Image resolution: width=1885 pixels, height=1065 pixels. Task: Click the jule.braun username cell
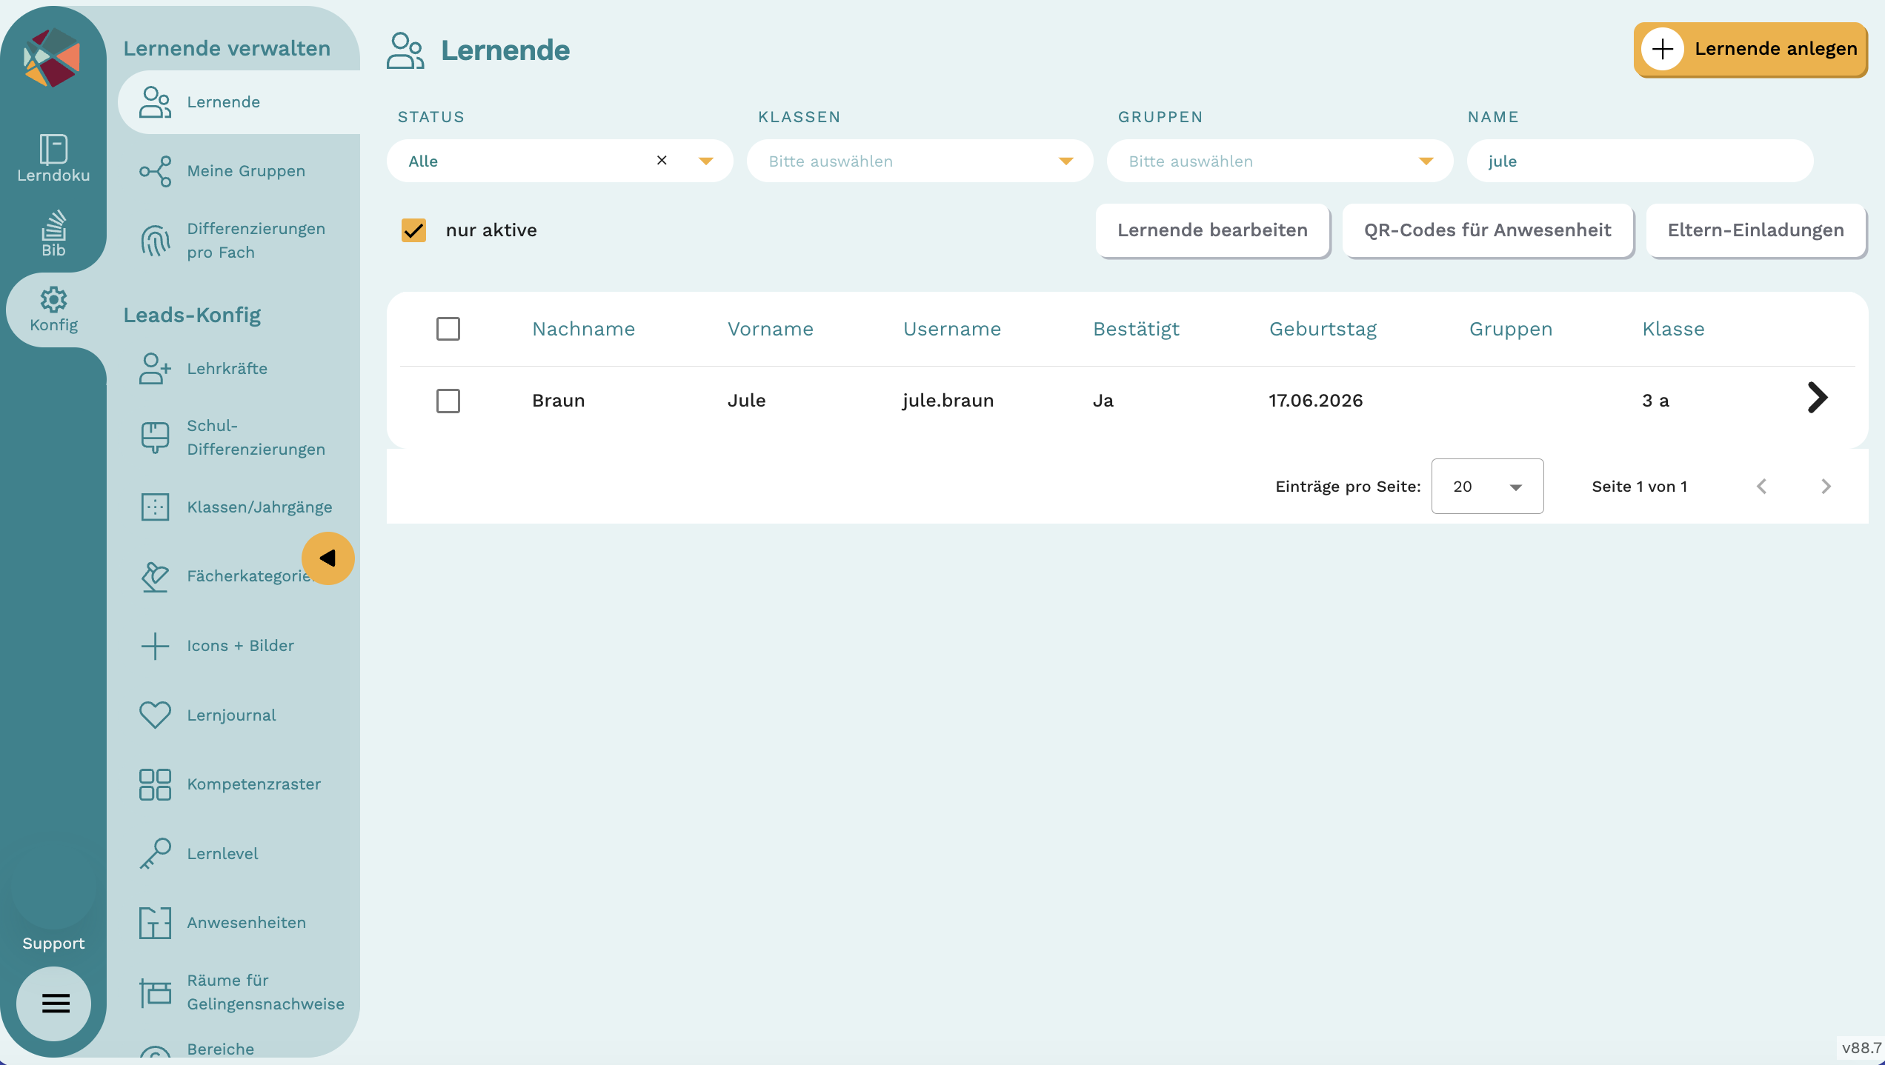pos(948,401)
